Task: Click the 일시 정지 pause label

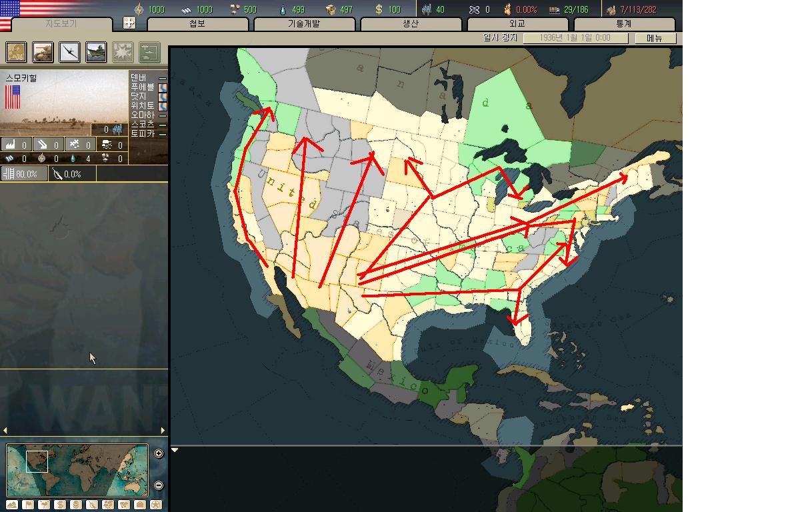Action: pyautogui.click(x=500, y=38)
